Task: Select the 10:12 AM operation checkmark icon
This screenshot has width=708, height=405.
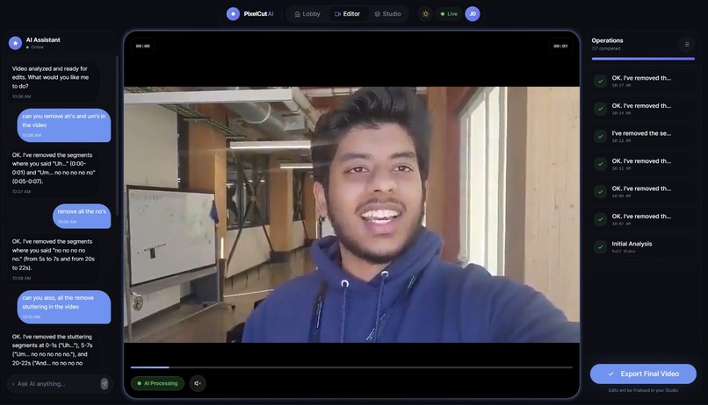Action: tap(600, 137)
